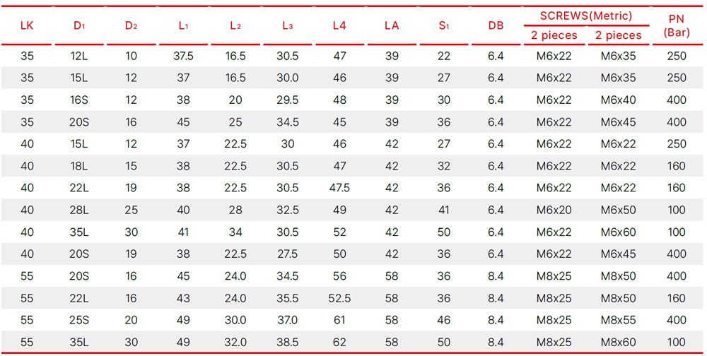
Task: Select the M6x20 screw cell
Action: 554,210
